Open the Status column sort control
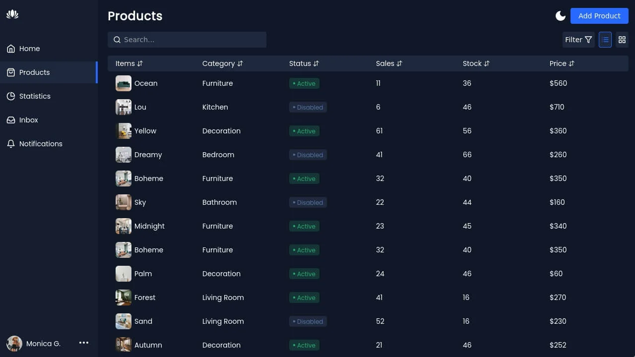 pos(316,63)
